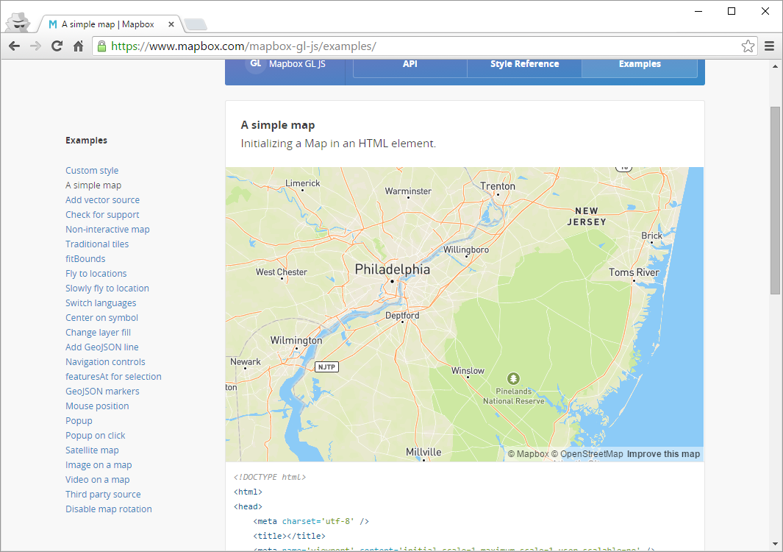Open the Satellite map example

pos(92,450)
